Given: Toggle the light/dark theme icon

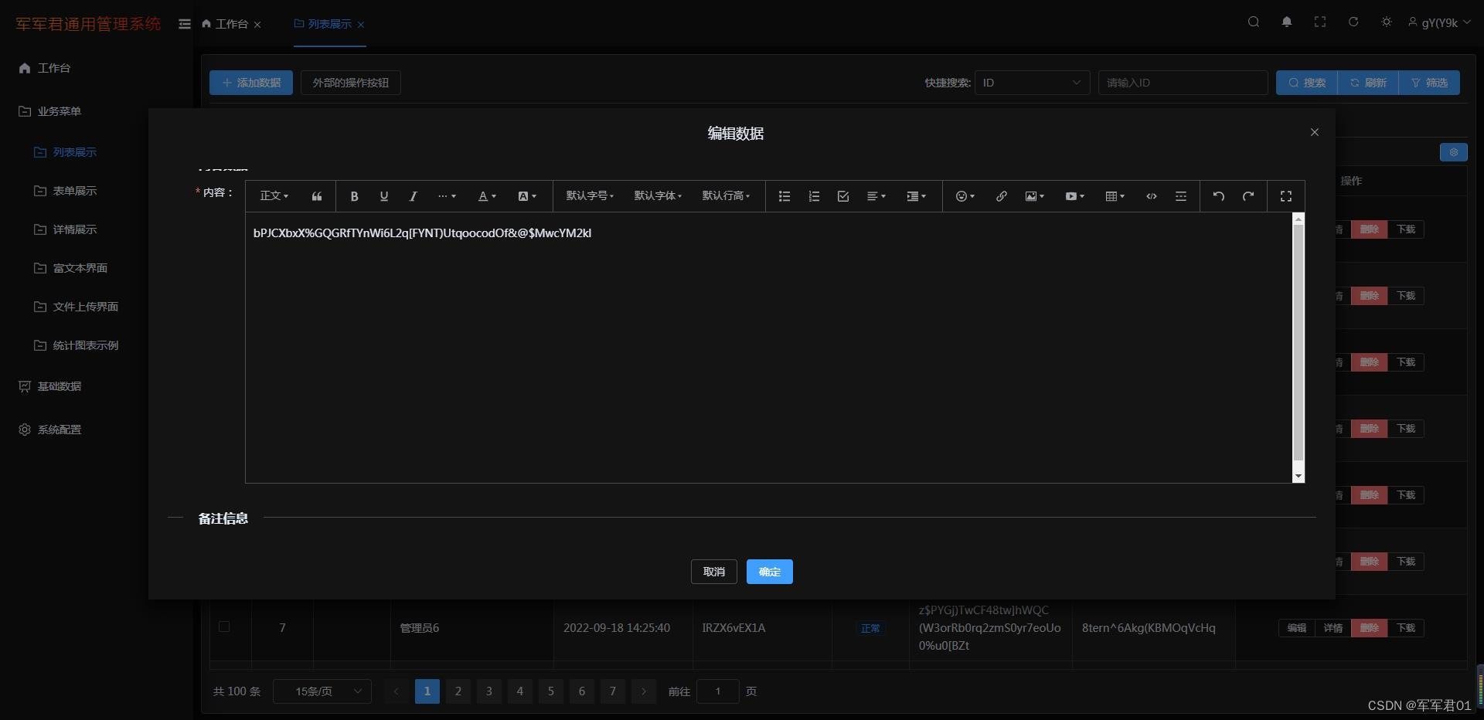Looking at the screenshot, I should 1386,22.
